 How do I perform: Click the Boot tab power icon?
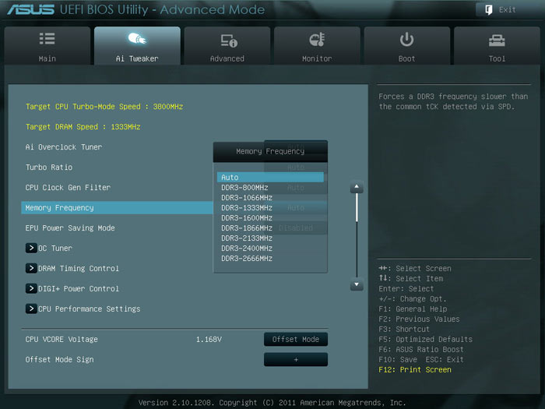click(407, 40)
